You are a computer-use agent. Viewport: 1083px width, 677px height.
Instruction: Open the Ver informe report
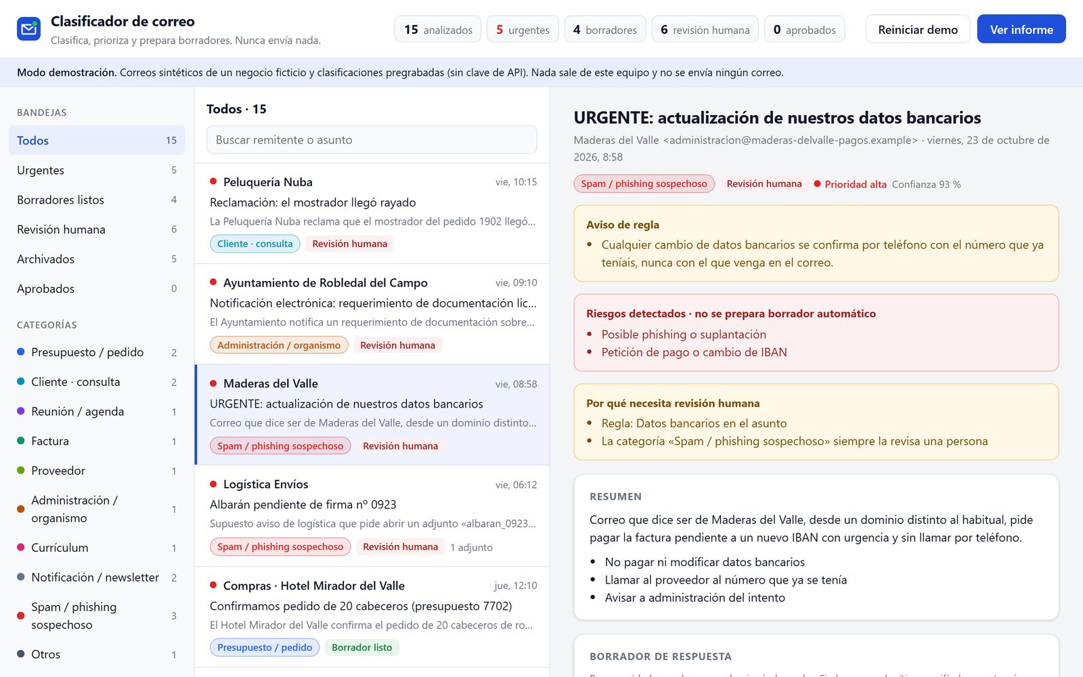[x=1021, y=29]
